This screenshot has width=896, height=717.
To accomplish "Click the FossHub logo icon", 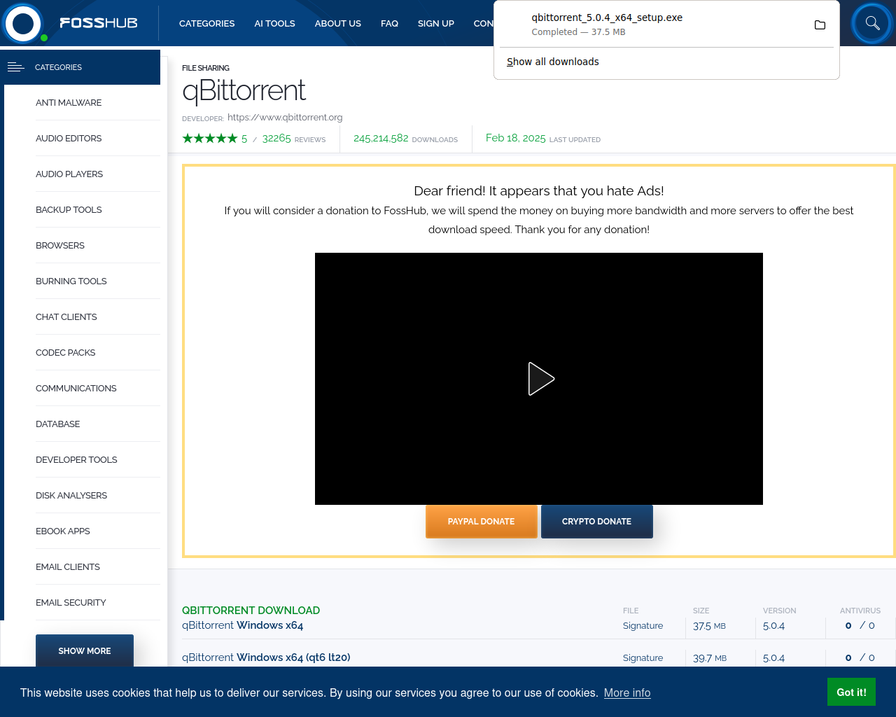I will tap(23, 23).
